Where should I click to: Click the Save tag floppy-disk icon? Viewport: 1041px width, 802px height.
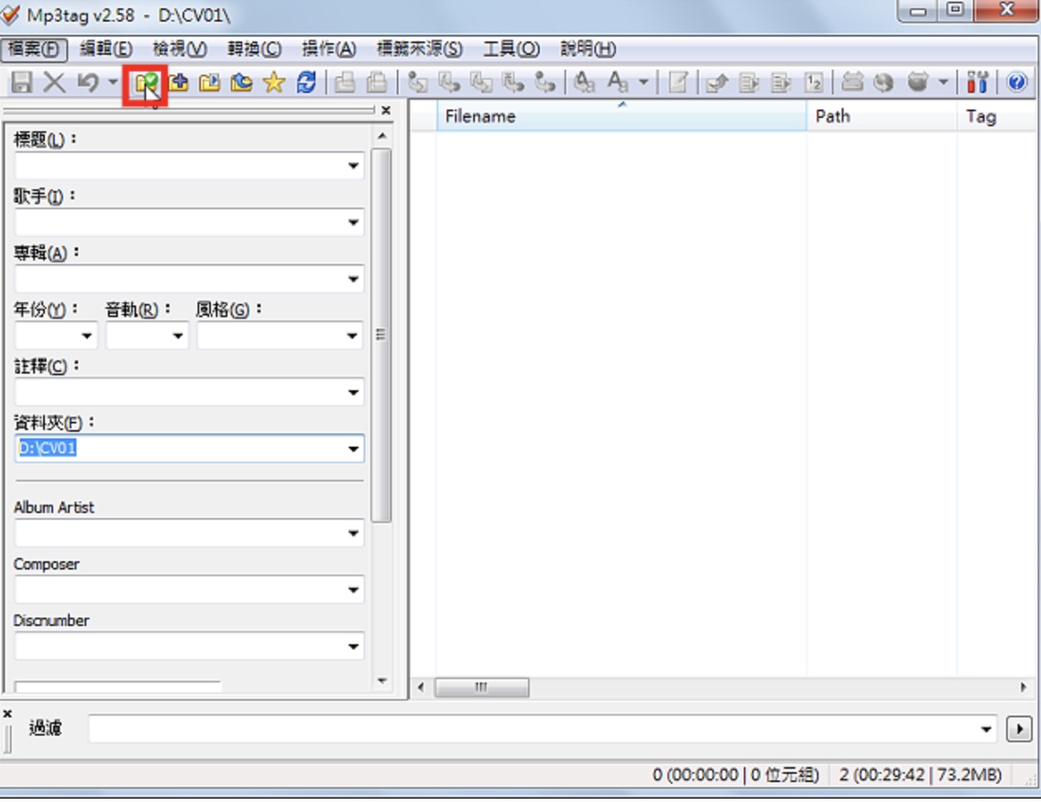[x=21, y=82]
